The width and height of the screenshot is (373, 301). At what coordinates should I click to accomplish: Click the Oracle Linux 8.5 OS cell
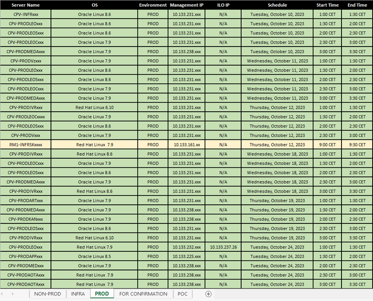coord(94,256)
